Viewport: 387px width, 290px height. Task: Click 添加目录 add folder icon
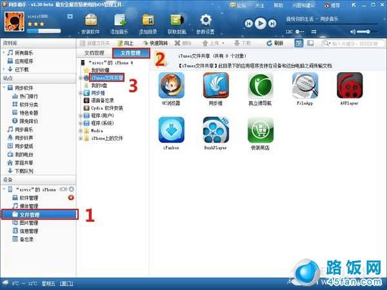[x=148, y=24]
